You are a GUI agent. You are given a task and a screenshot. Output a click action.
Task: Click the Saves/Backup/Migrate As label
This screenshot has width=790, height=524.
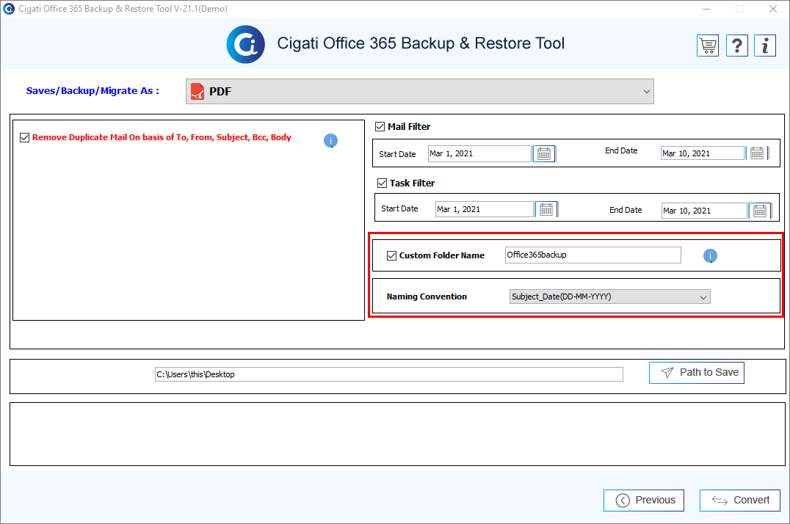click(93, 91)
